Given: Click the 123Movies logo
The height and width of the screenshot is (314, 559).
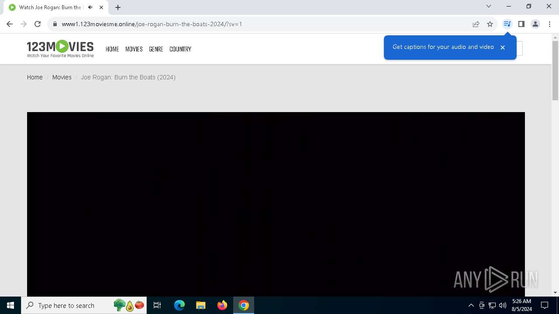Looking at the screenshot, I should tap(60, 49).
